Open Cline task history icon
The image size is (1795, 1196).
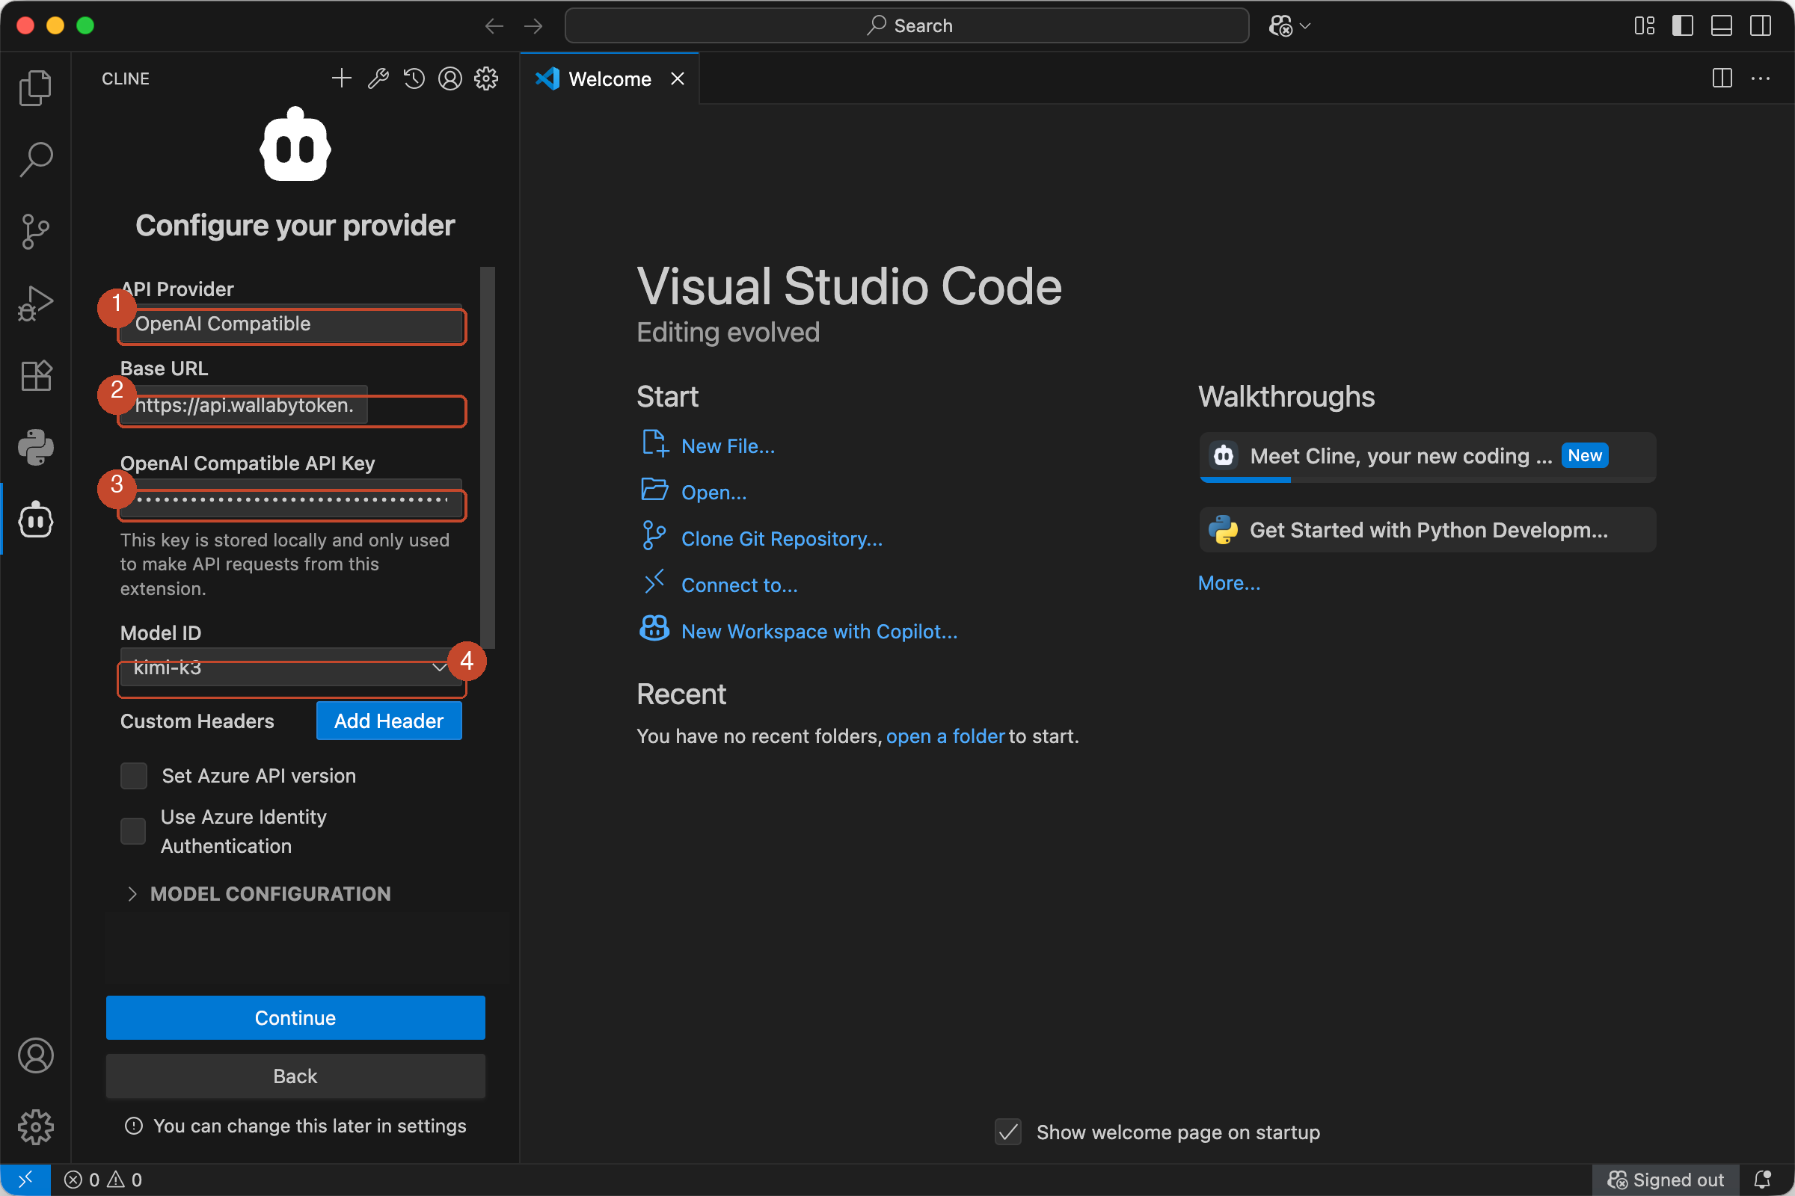[414, 78]
